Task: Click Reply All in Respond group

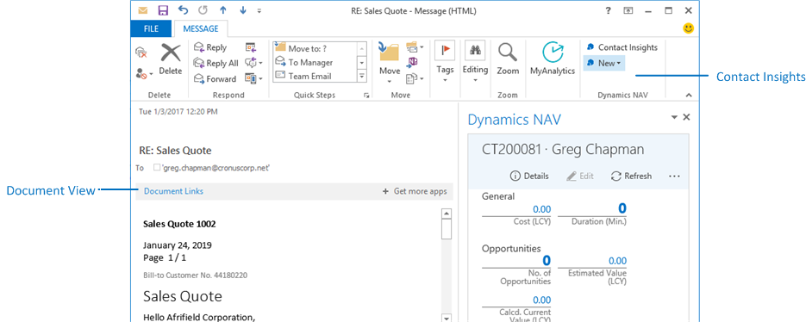Action: tap(215, 63)
